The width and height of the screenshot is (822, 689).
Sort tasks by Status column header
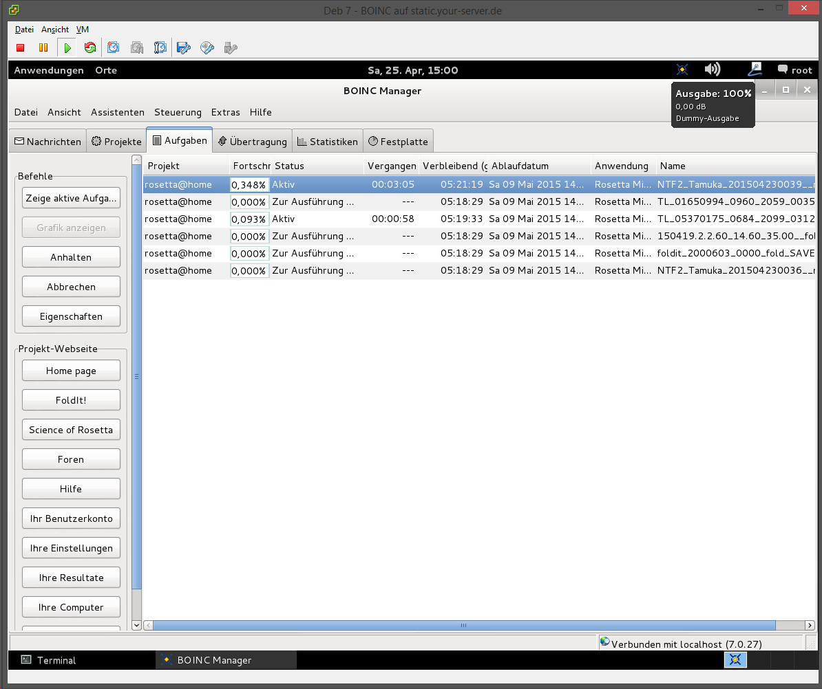[317, 166]
